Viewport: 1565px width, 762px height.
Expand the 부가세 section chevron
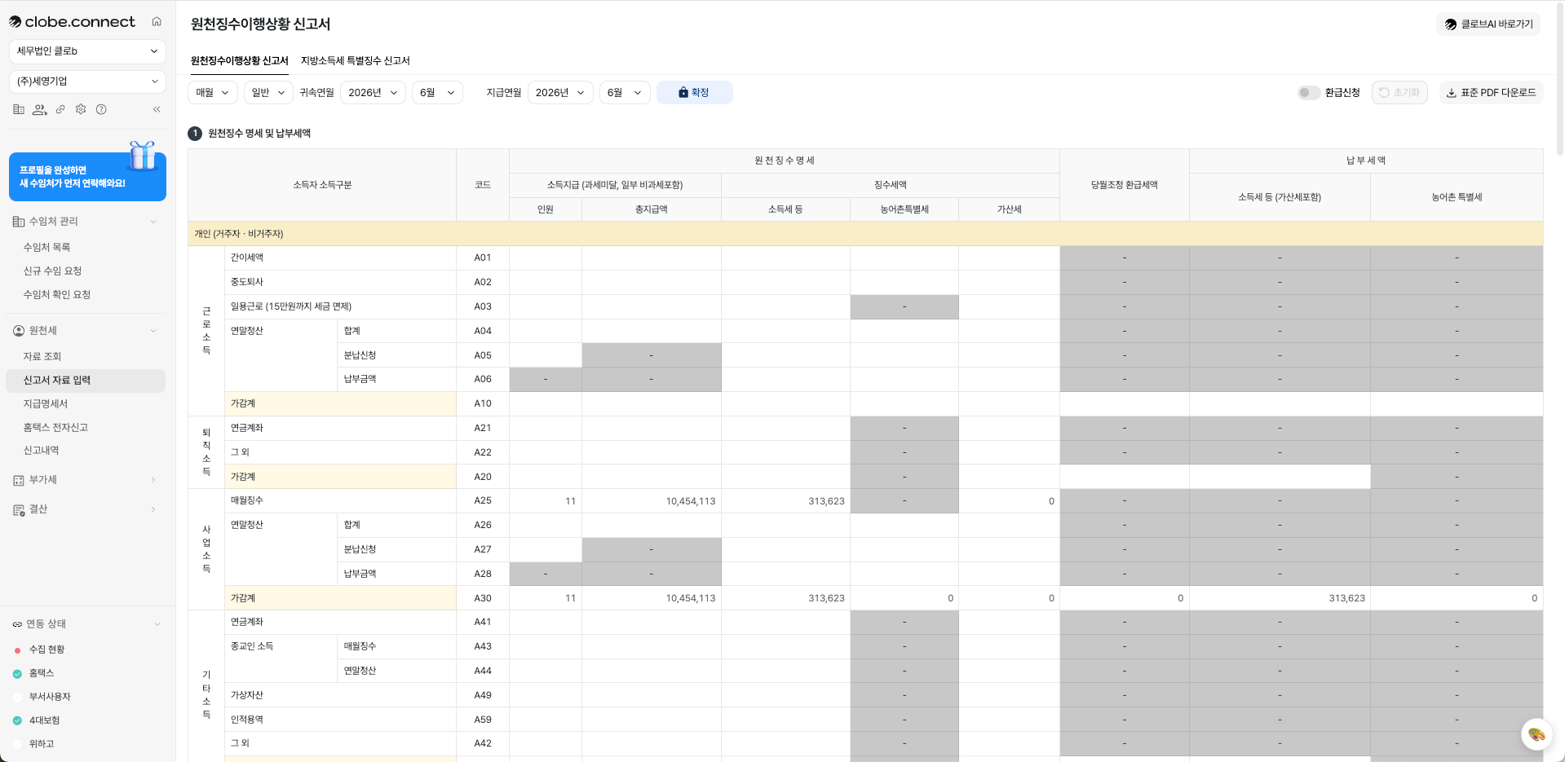point(153,480)
